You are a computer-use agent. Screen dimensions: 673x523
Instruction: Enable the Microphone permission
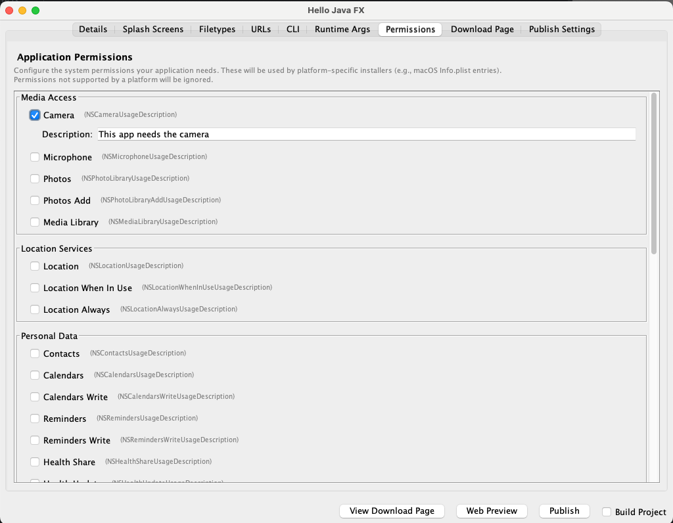[x=35, y=157]
